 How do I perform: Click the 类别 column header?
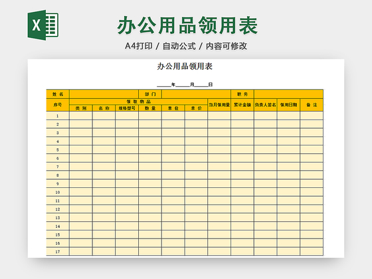coord(81,108)
